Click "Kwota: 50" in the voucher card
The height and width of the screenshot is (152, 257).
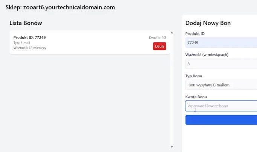pyautogui.click(x=157, y=38)
